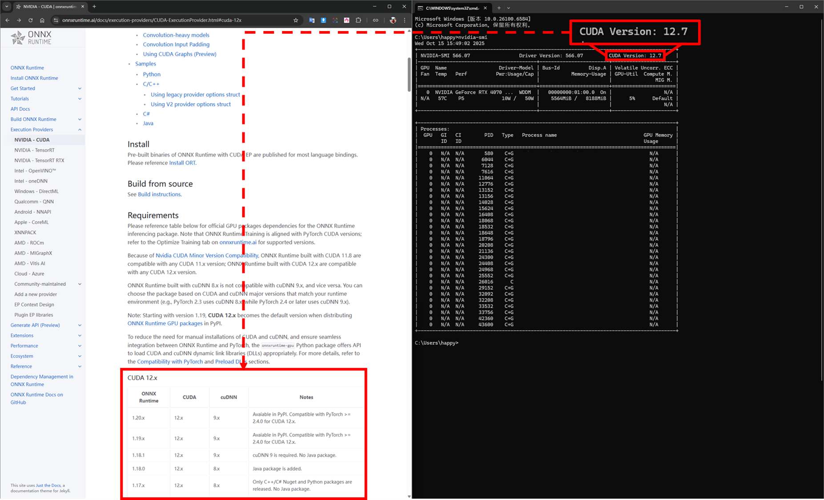Open AMD - ROCm provider page
The height and width of the screenshot is (500, 824).
pos(29,243)
